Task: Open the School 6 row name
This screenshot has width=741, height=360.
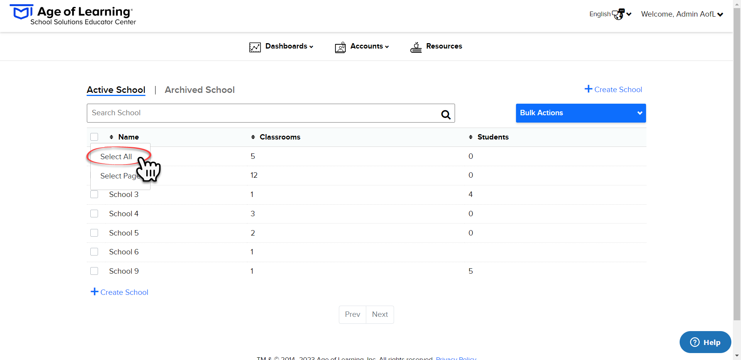Action: point(123,252)
